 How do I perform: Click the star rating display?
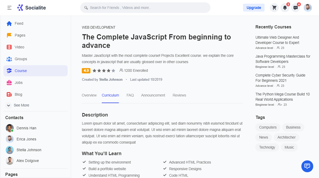[104, 70]
